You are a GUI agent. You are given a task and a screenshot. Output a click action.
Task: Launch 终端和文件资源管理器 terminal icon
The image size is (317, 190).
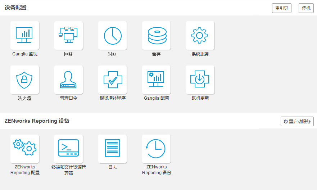pyautogui.click(x=68, y=149)
